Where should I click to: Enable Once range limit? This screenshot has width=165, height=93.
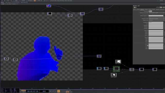pyautogui.click(x=71, y=92)
